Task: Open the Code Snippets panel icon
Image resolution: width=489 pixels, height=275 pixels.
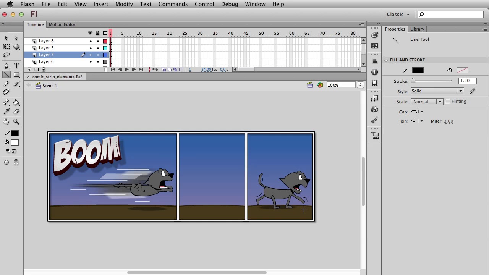Action: click(375, 99)
